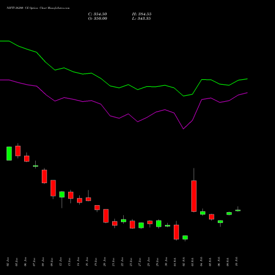Click the 14 Jan date axis label

tap(78, 262)
